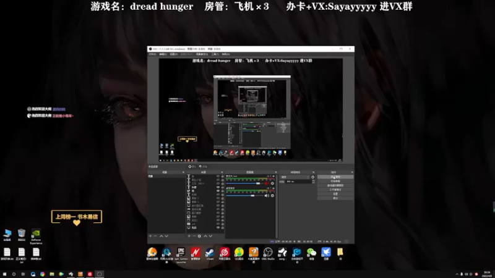The height and width of the screenshot is (278, 495).
Task: Open source properties gear in Sources toolbar
Action: coord(199,236)
